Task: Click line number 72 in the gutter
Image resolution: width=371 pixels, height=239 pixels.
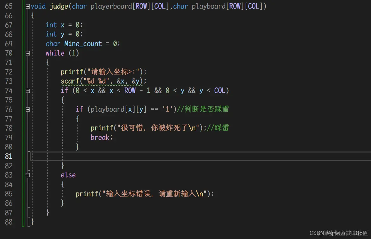Action: 9,72
